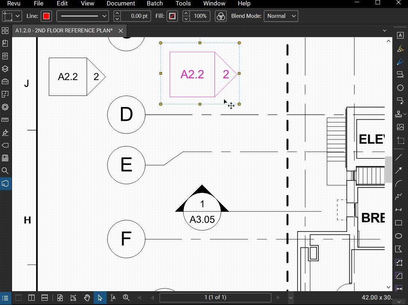Select the Stamp tool on the right toolbar
The width and height of the screenshot is (408, 305).
[x=399, y=114]
